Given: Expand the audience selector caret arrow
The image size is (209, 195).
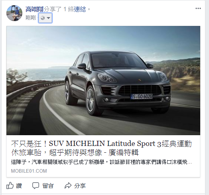Looking at the screenshot, I should [49, 18].
